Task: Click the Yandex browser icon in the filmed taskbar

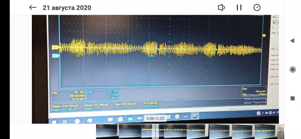Action: tap(177, 116)
